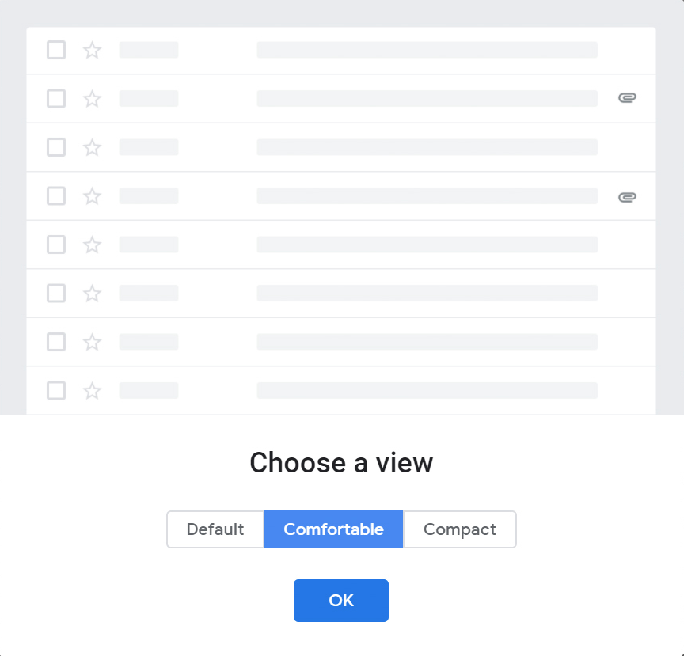
Task: Choose the Comfortable view option
Action: click(x=333, y=529)
